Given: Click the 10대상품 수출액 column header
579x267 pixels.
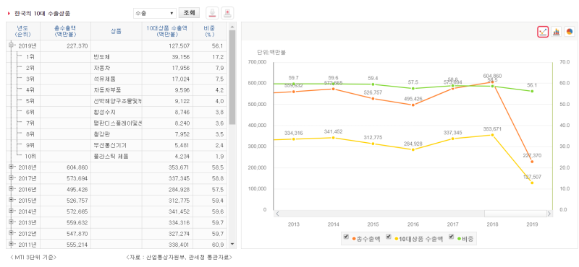Looking at the screenshot, I should (x=167, y=31).
